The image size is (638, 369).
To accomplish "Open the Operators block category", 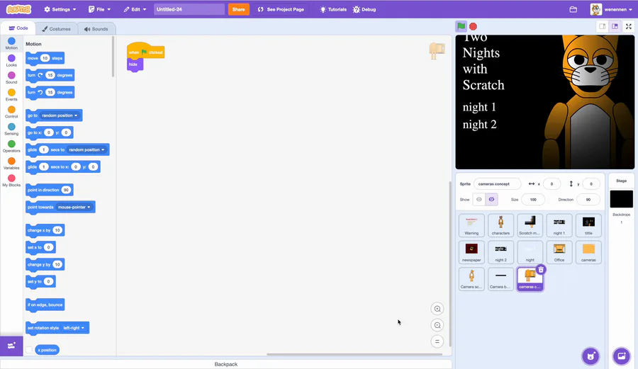I will point(11,146).
